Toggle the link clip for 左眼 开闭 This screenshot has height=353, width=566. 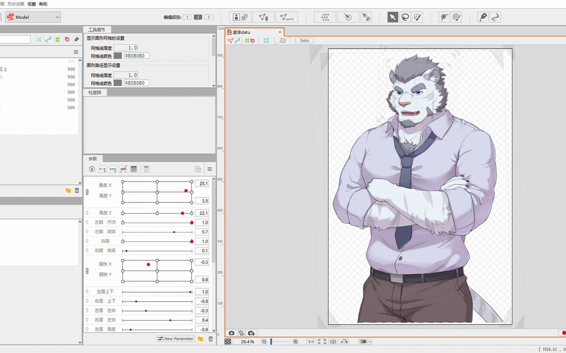pos(87,222)
